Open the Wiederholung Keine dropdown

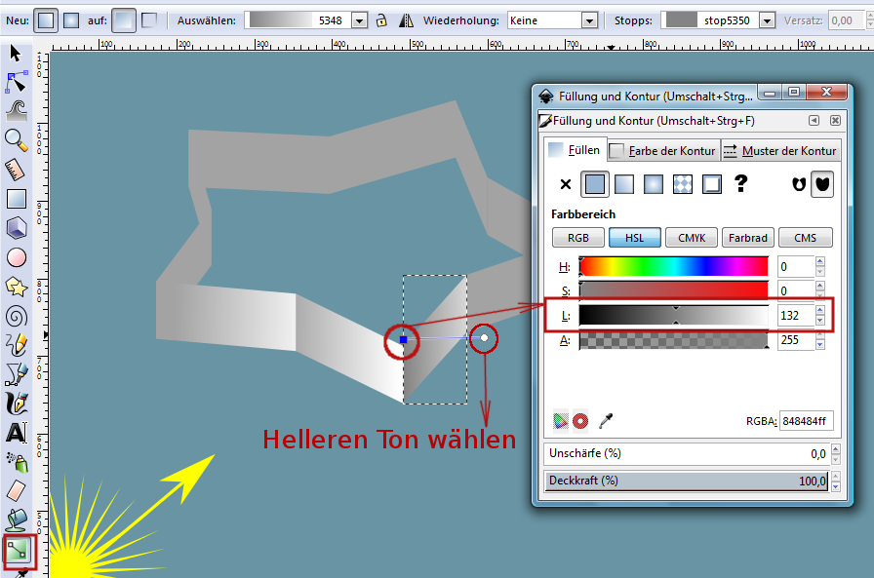click(589, 20)
